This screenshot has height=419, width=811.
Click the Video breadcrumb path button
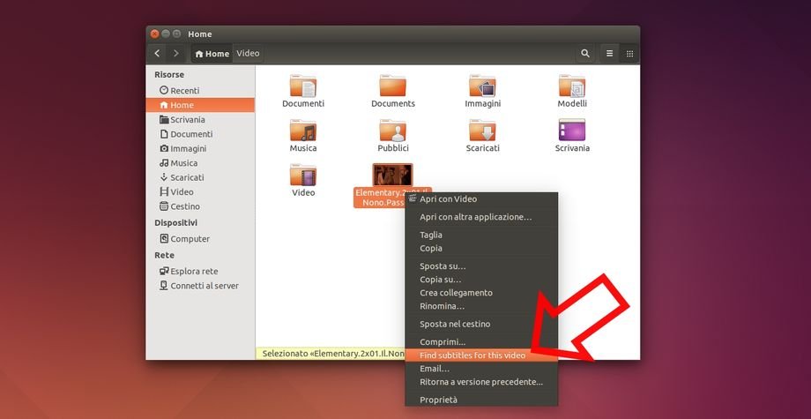[248, 54]
